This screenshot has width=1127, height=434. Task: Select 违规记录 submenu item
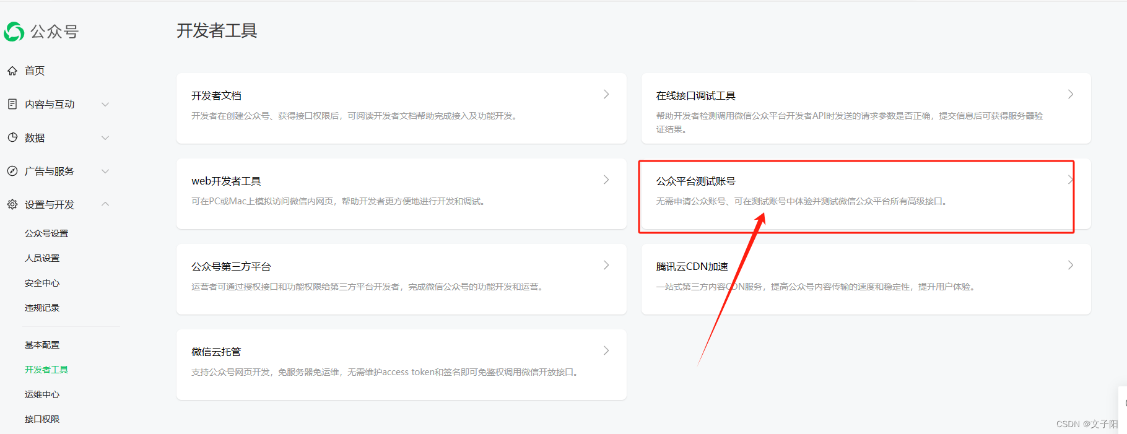tap(42, 308)
